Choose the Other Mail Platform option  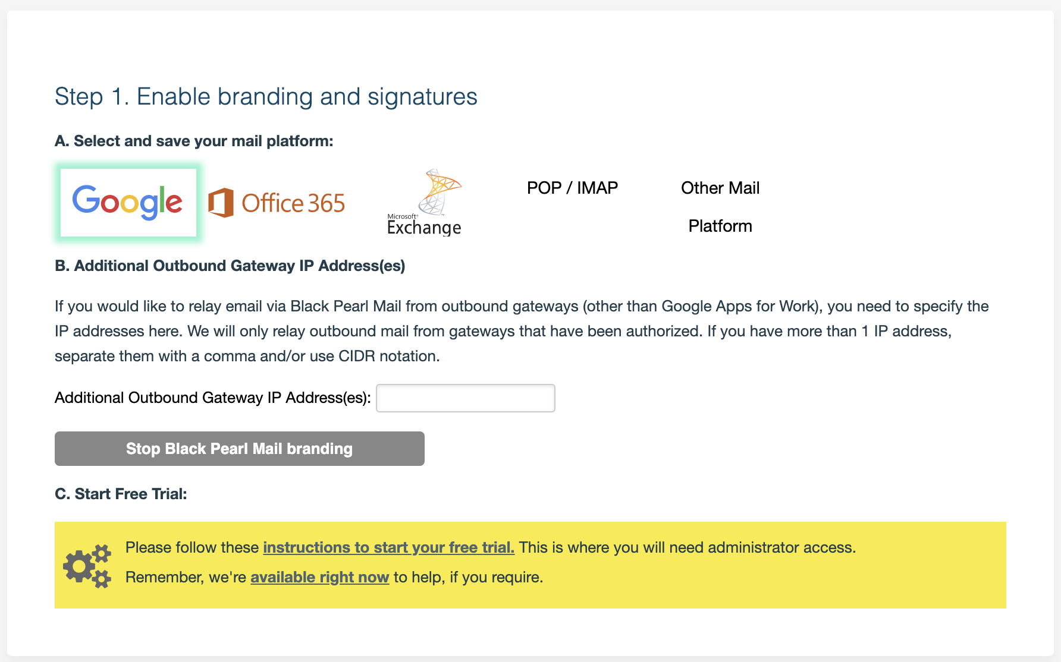pos(720,207)
